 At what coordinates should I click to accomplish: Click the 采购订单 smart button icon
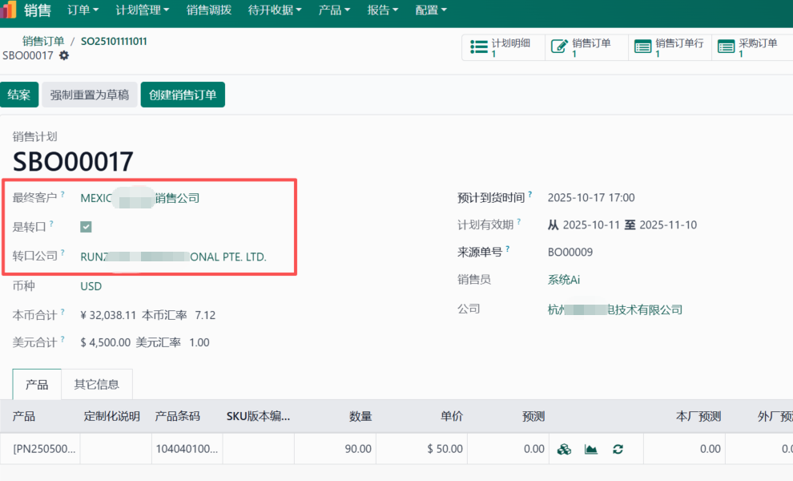pyautogui.click(x=725, y=46)
